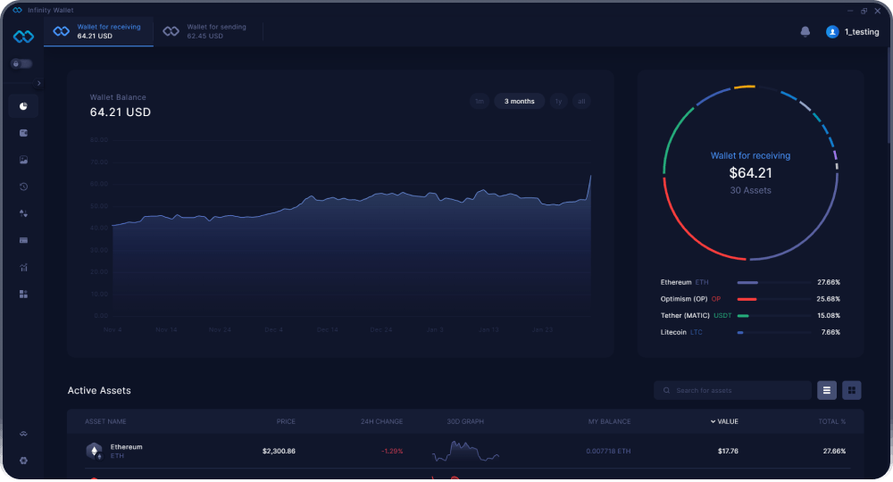Image resolution: width=893 pixels, height=482 pixels.
Task: Open the dashboard pie chart sidebar icon
Action: [23, 106]
